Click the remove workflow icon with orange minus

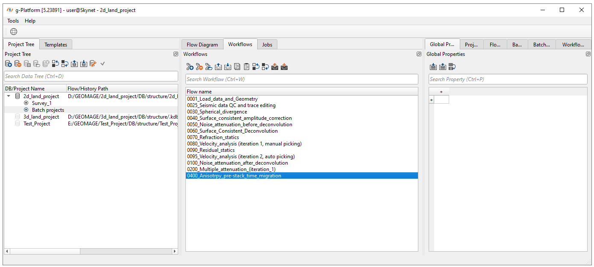point(199,67)
